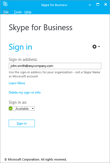Click the green Available status check icon

click(11, 108)
